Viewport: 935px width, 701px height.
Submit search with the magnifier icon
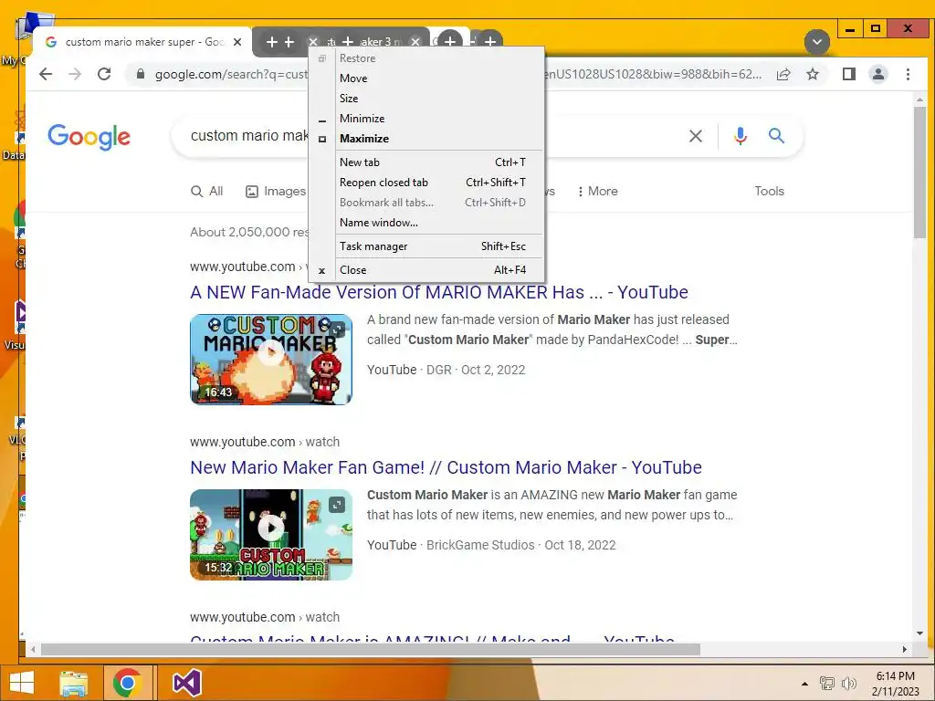click(776, 136)
